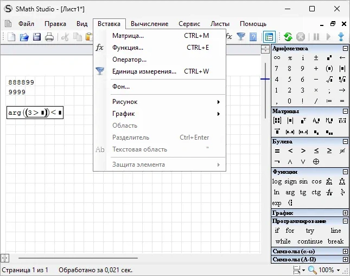Open the Помощь menu
The height and width of the screenshot is (276, 350).
point(253,24)
